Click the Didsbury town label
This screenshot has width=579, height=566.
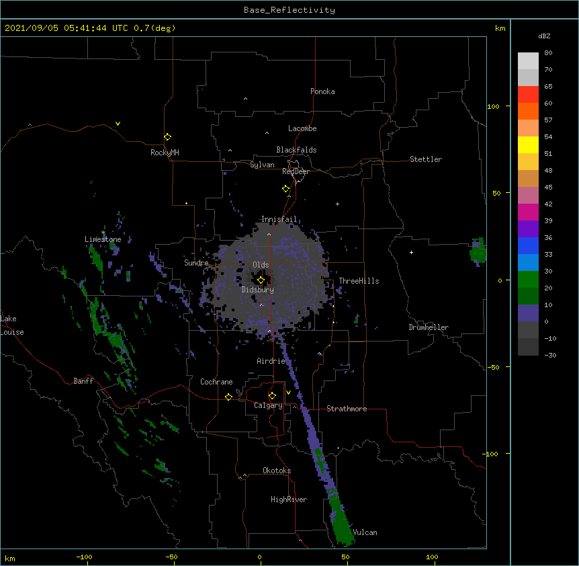258,290
